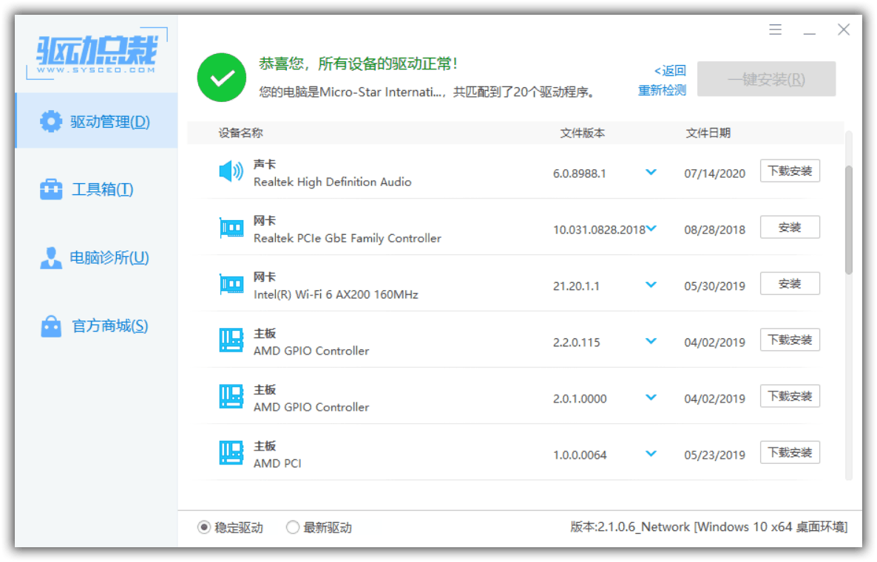This screenshot has width=877, height=562.
Task: Click the 重新检测 link
Action: tap(662, 90)
